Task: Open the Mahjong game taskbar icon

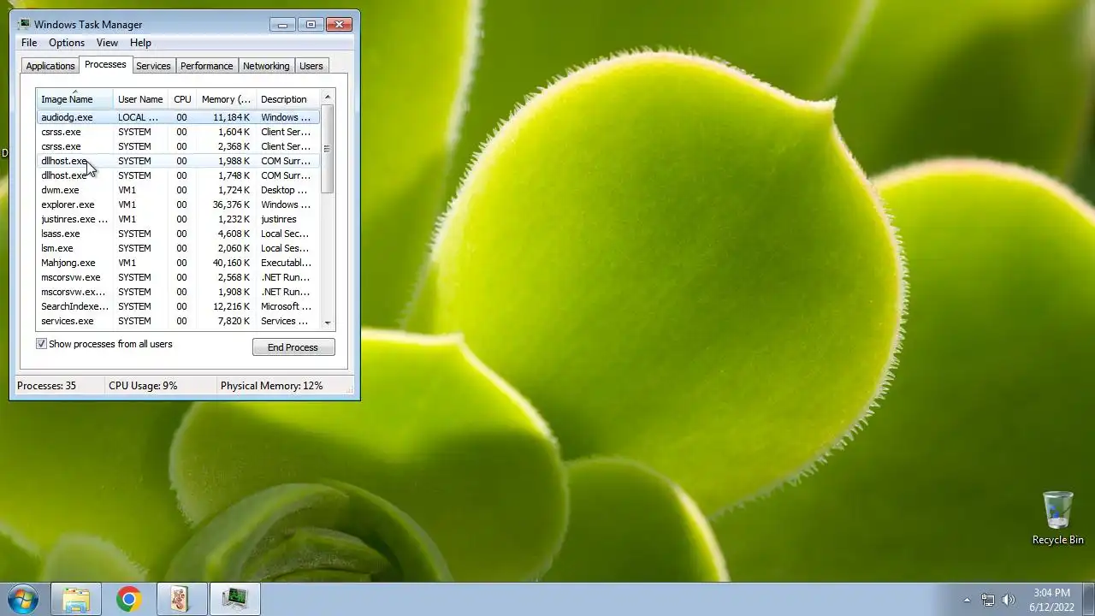Action: [181, 599]
